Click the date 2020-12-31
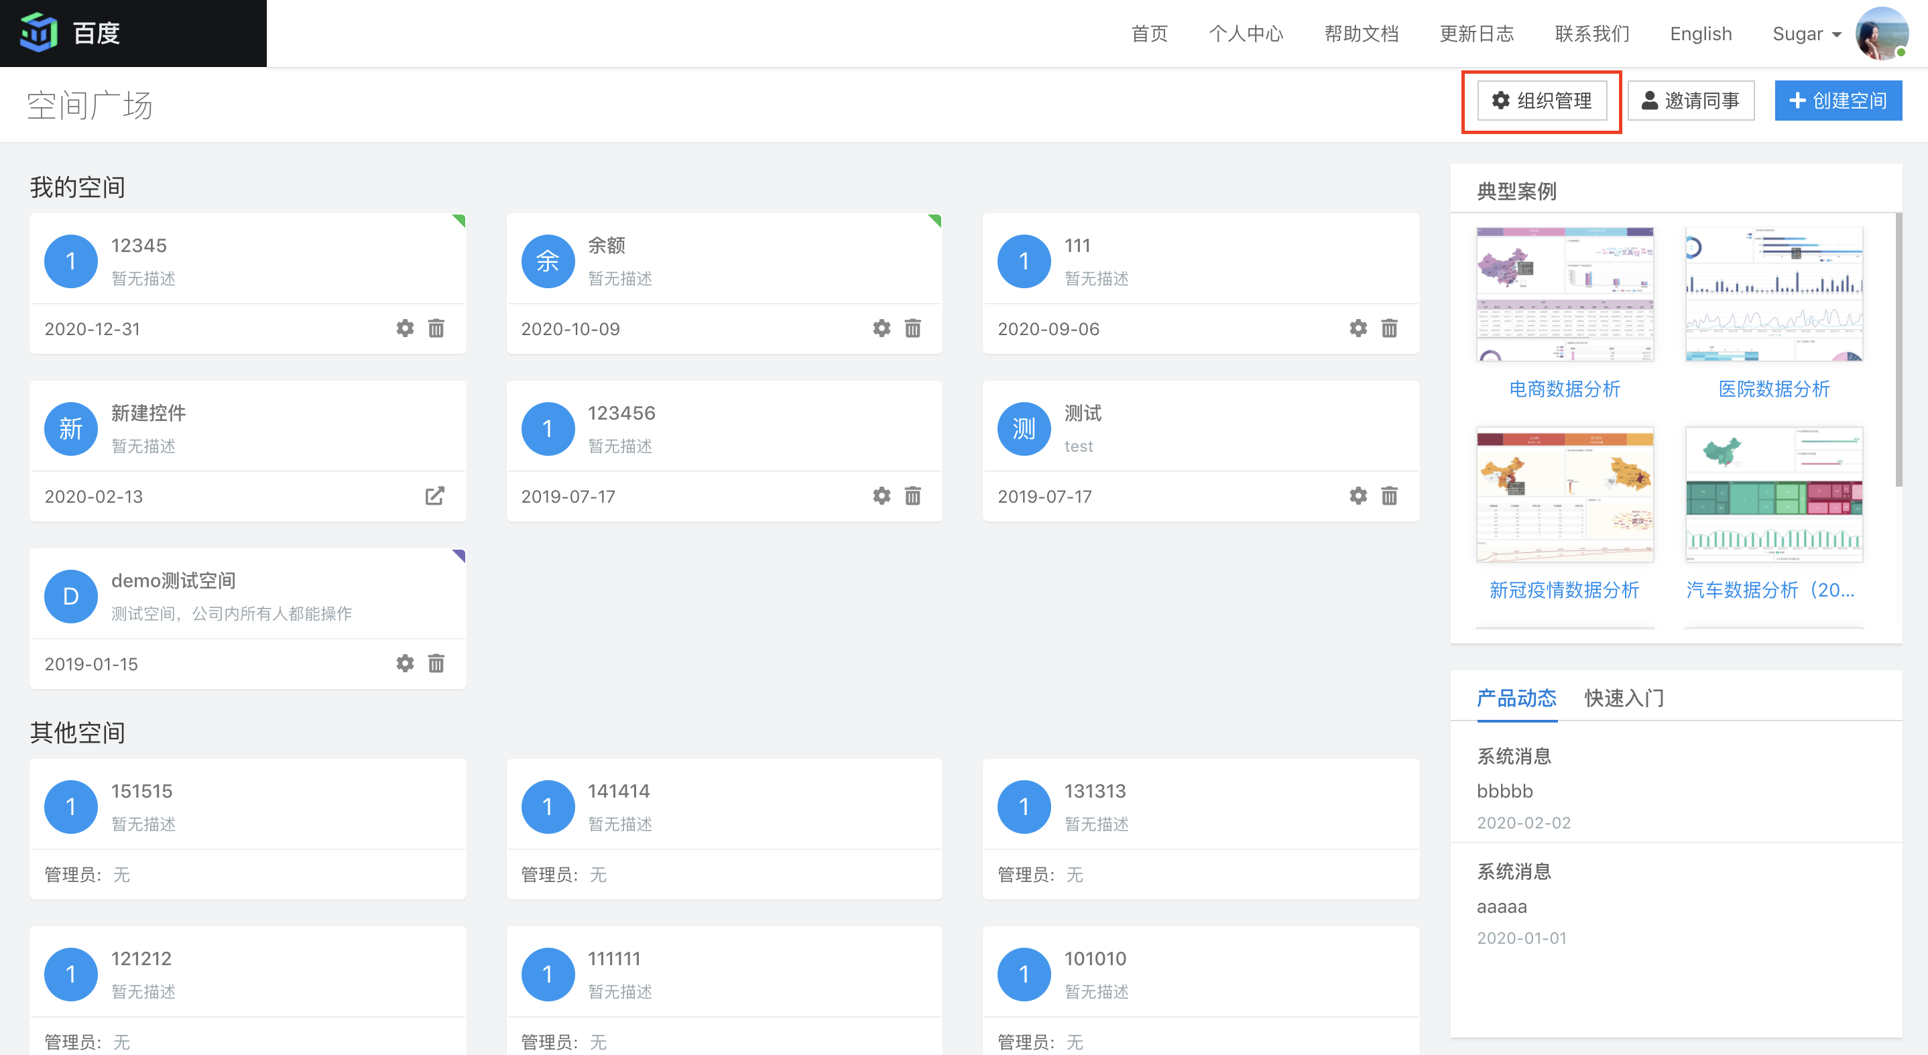 (x=92, y=329)
